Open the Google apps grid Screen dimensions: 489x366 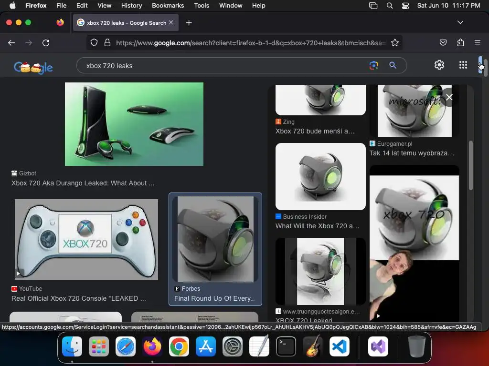[463, 65]
